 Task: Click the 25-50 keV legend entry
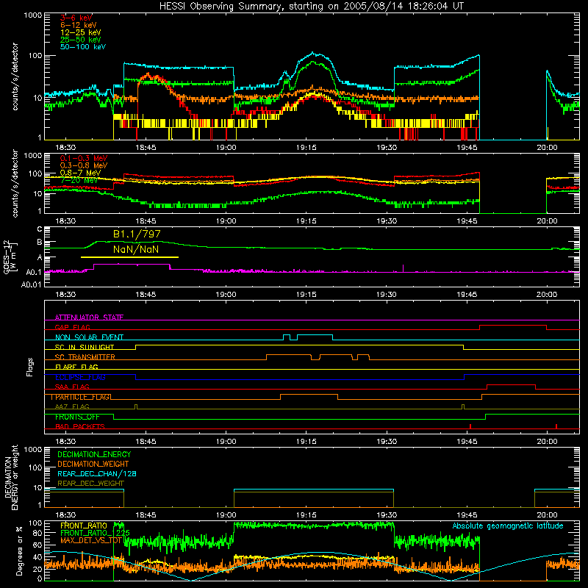81,40
